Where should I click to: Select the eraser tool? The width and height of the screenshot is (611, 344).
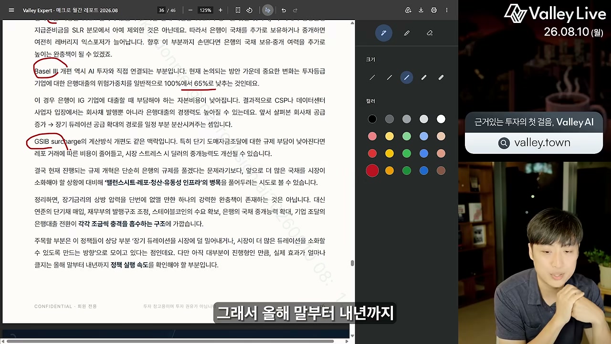point(430,33)
